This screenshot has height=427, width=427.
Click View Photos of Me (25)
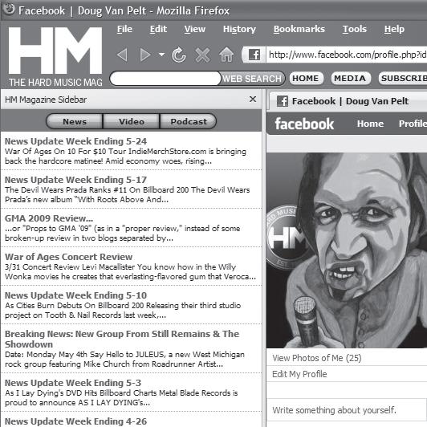(x=317, y=358)
